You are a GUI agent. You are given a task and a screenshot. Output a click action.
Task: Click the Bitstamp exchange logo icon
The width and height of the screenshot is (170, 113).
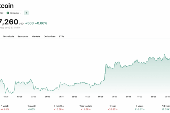click(8, 13)
